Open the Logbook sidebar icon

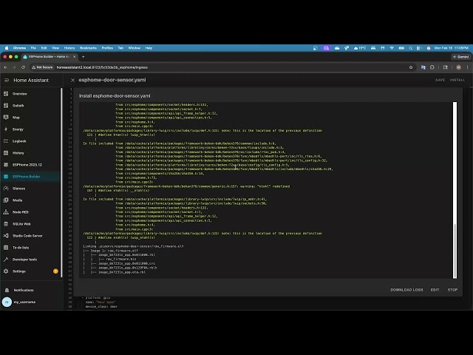click(x=6, y=141)
